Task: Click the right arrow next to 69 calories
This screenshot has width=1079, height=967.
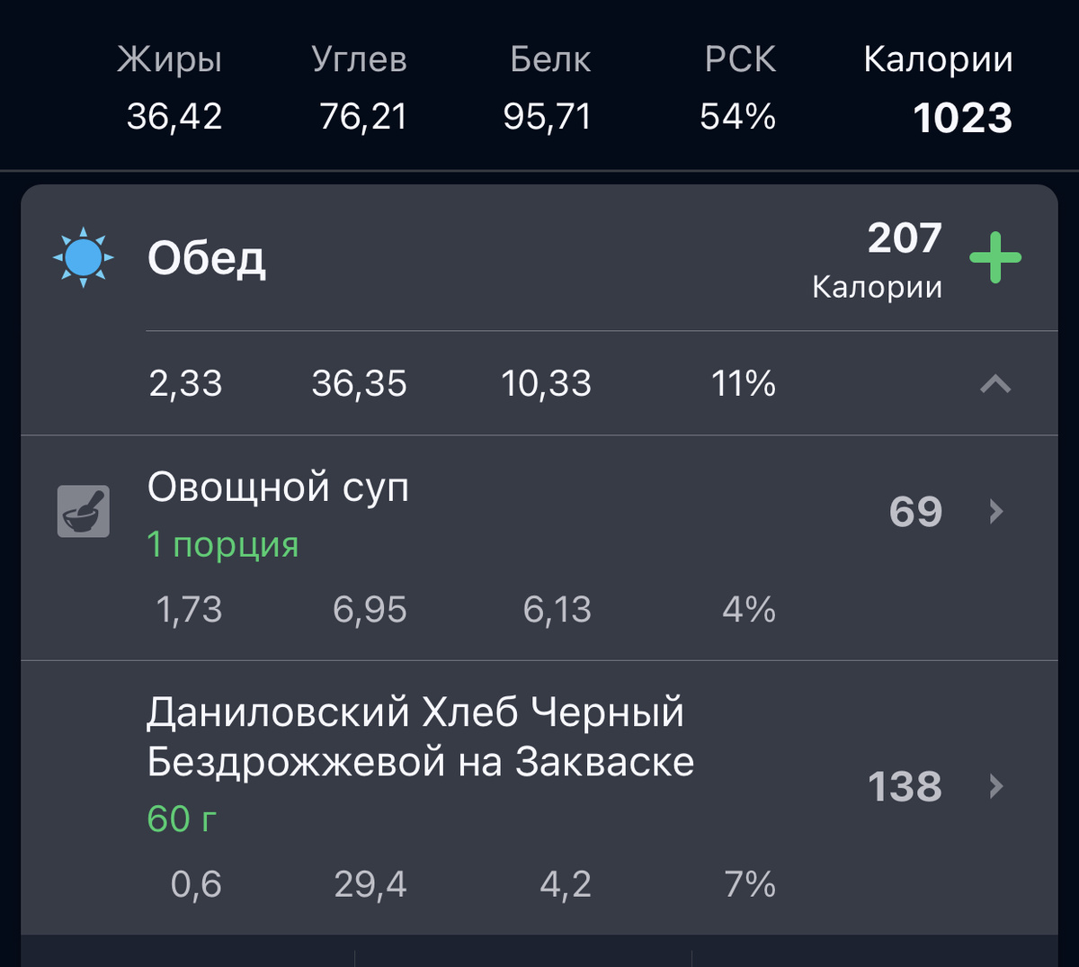Action: click(x=994, y=512)
